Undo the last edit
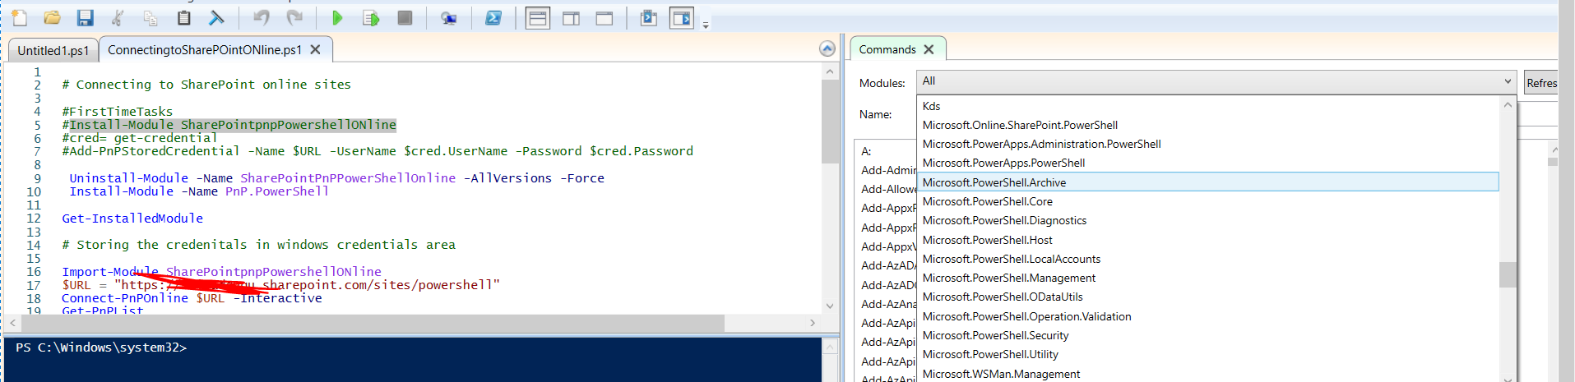 coord(262,17)
